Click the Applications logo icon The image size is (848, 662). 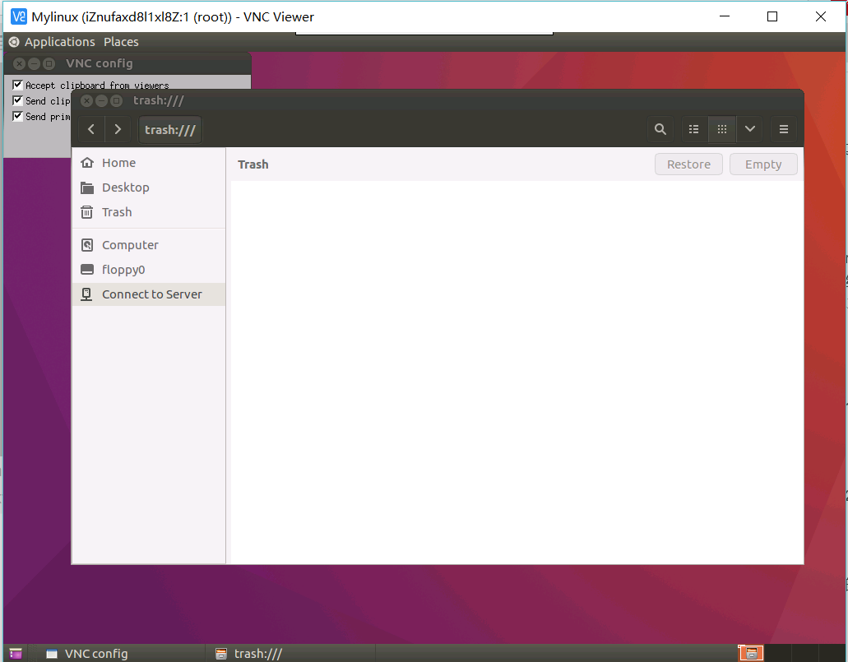tap(14, 42)
